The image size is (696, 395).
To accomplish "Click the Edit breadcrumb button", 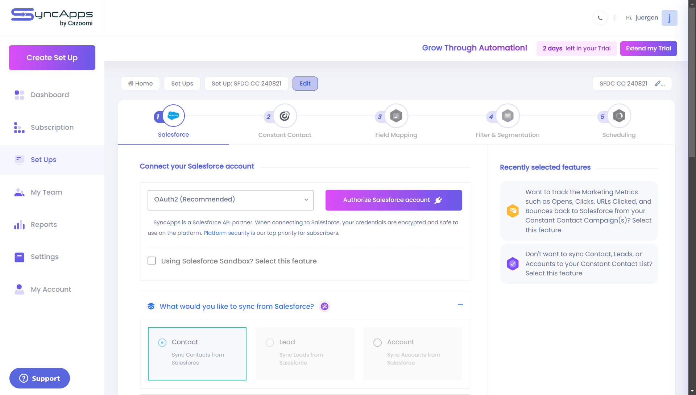I will 305,83.
